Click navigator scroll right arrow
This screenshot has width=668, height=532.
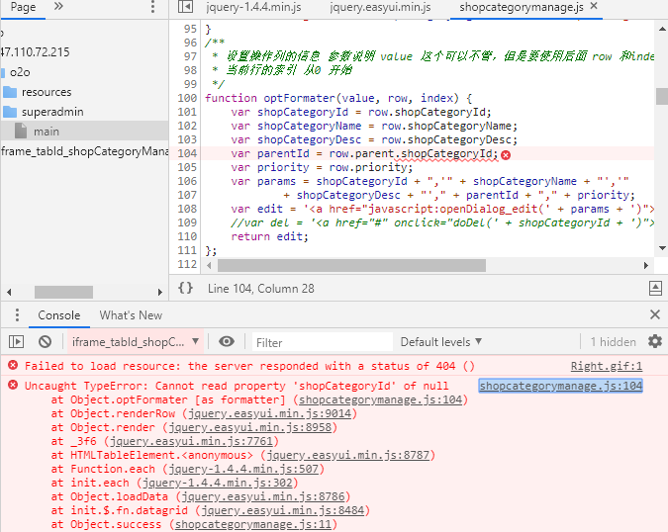(159, 292)
